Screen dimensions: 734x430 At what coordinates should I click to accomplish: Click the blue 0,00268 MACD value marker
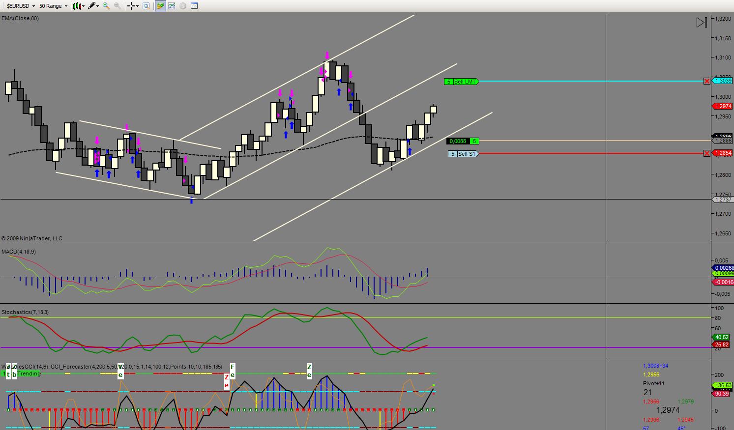point(723,268)
